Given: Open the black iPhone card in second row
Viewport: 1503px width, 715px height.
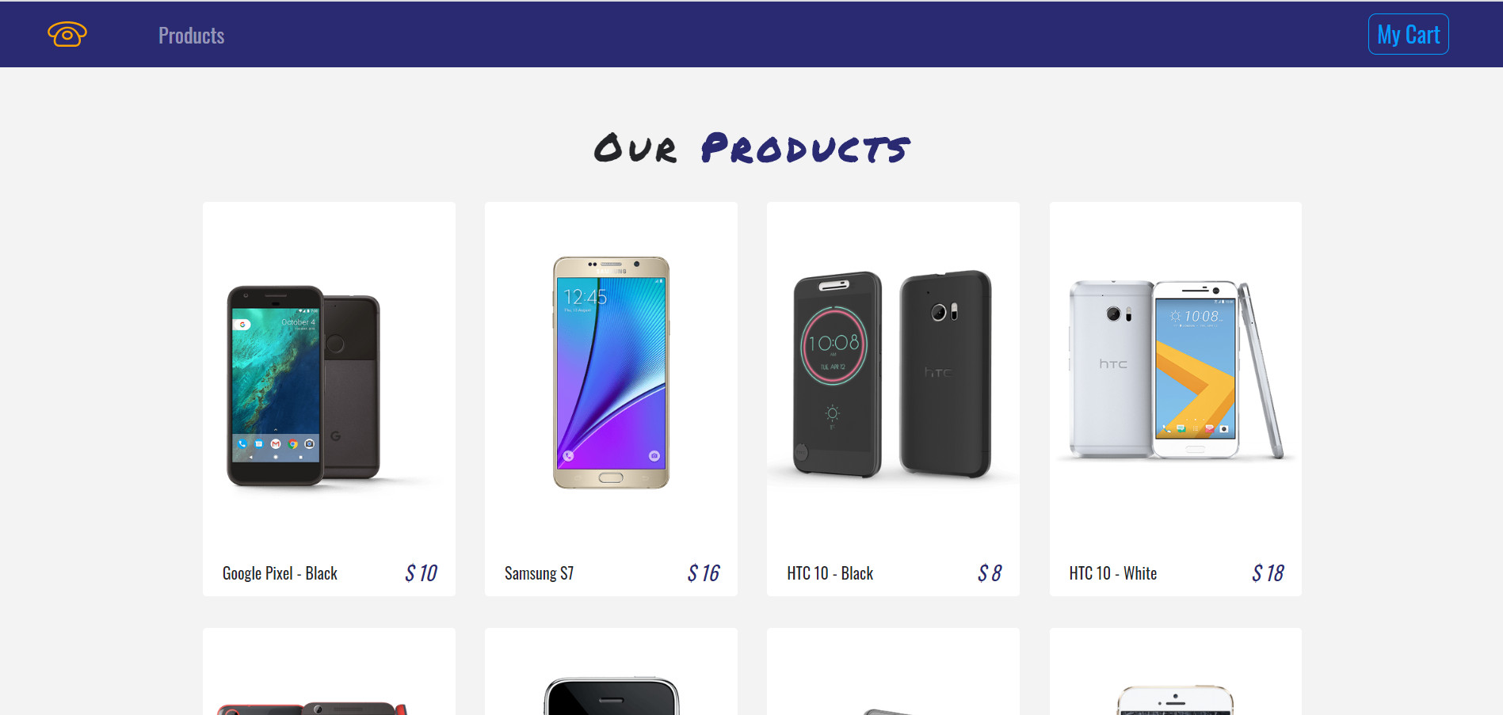Looking at the screenshot, I should coord(611,672).
